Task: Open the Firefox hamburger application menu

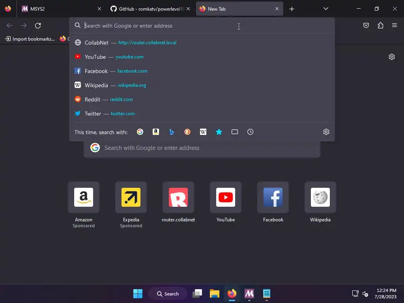Action: tap(395, 25)
